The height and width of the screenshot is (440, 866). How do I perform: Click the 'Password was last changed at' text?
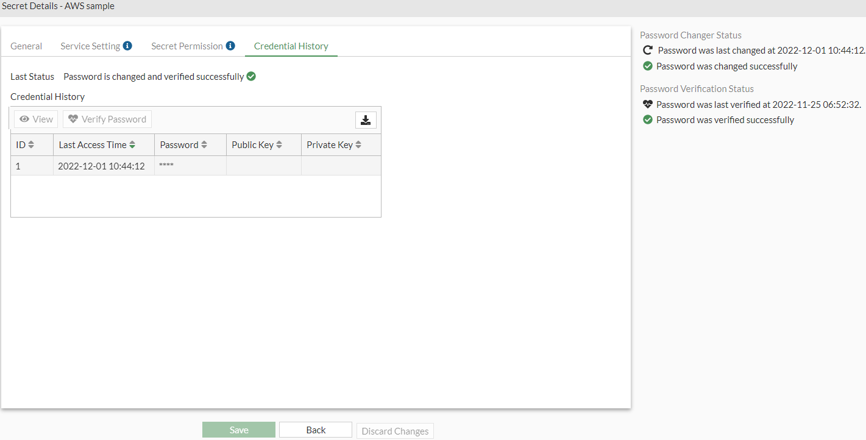pos(762,51)
